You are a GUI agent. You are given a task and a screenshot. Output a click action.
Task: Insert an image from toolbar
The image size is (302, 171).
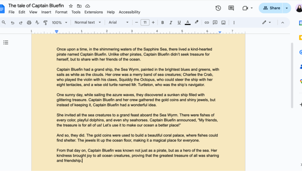pos(223,23)
